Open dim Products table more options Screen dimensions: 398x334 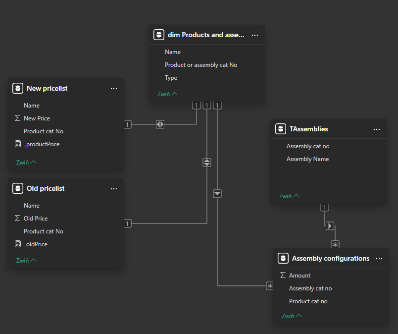pos(255,35)
